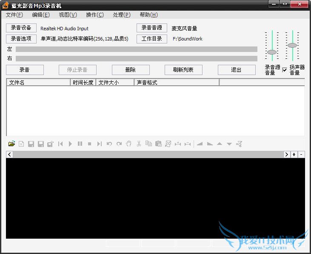Image resolution: width=311 pixels, height=254 pixels.
Task: Click the close file document icon
Action: tap(21, 144)
